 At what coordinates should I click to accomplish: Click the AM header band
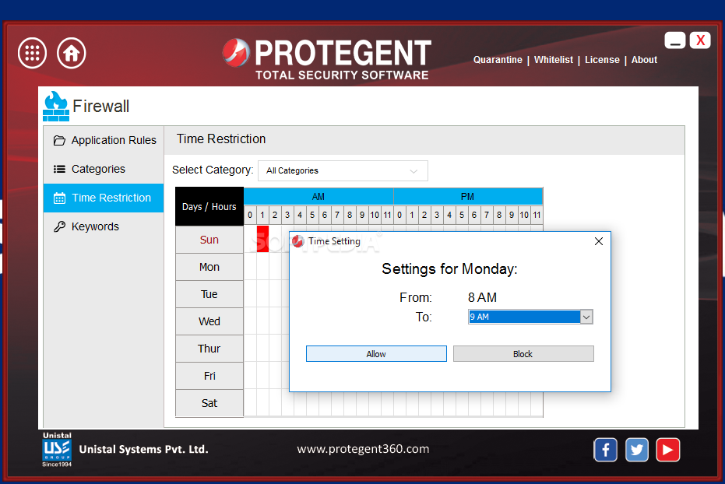click(319, 196)
